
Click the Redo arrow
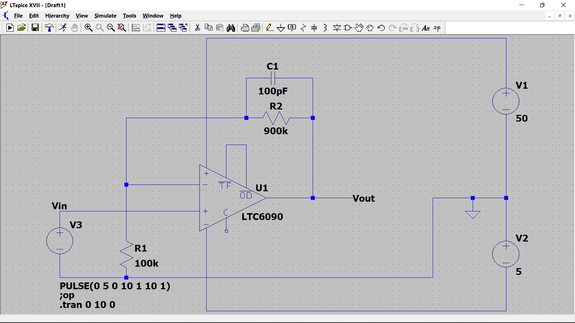392,28
